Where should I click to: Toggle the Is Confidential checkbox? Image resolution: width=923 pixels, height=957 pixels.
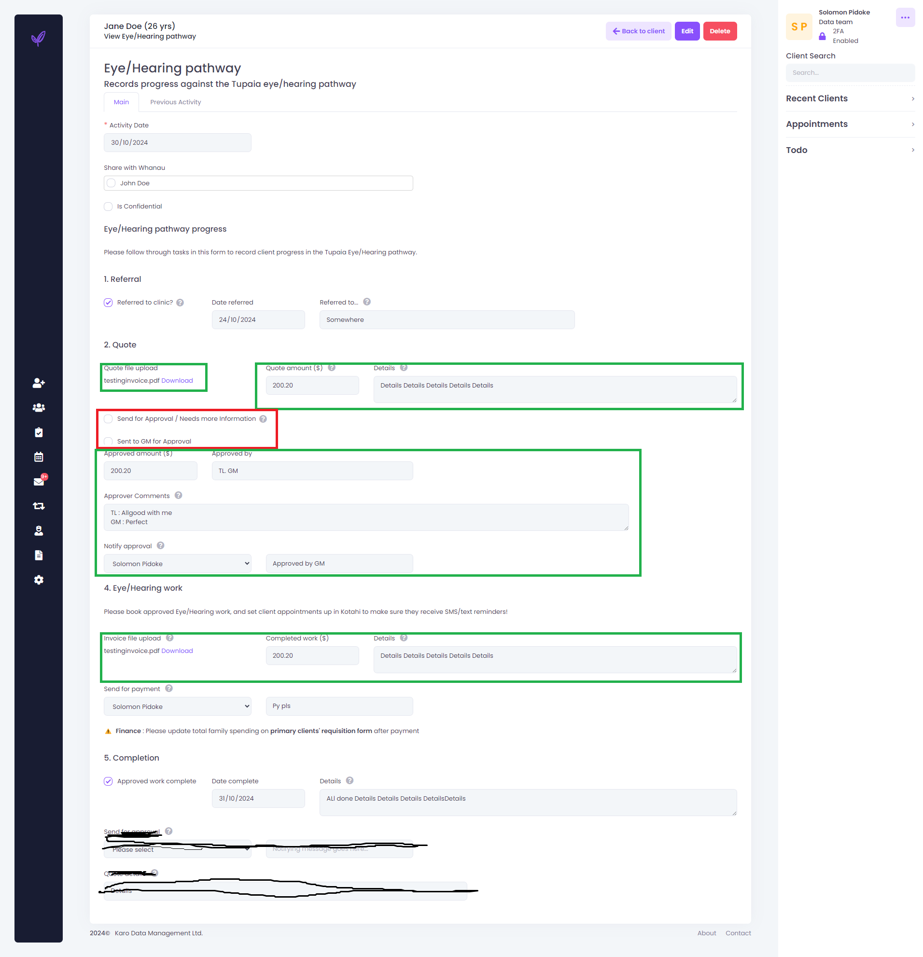109,207
